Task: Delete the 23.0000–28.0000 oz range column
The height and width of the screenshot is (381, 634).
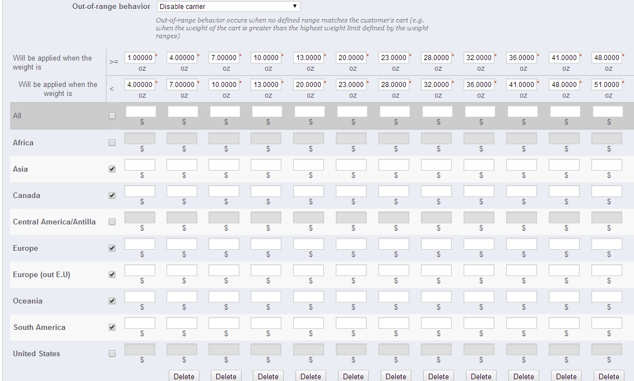Action: coord(396,376)
